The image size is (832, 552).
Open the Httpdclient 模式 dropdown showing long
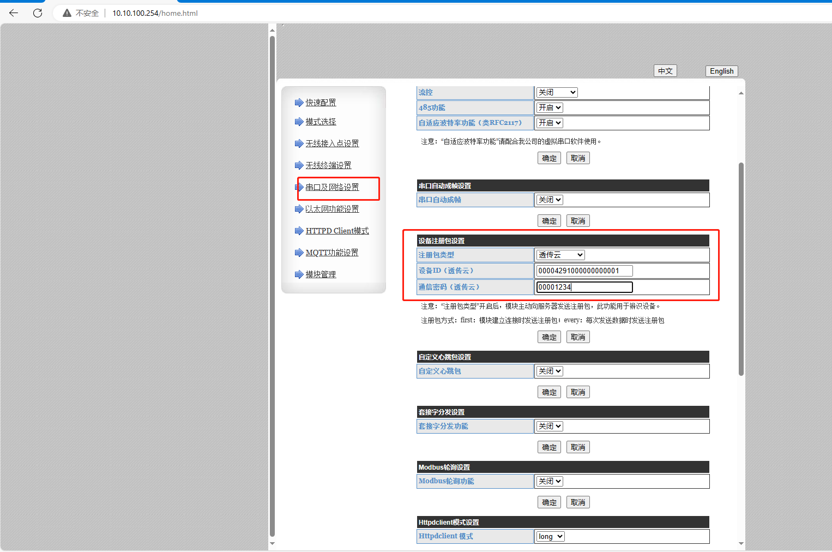coord(550,537)
